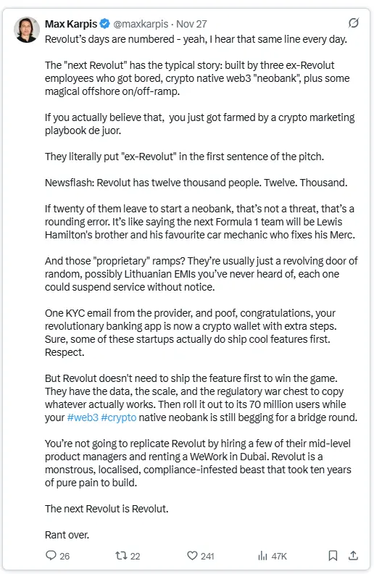The image size is (374, 574).
Task: Open post analytics via bar chart icon
Action: (262, 556)
